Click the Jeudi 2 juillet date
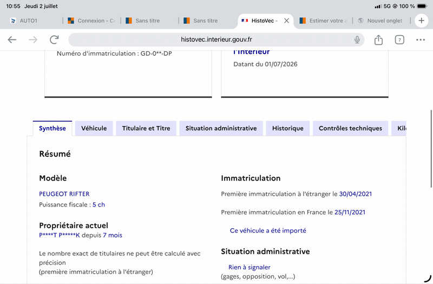Viewport: 433px width, 284px height. coord(41,6)
